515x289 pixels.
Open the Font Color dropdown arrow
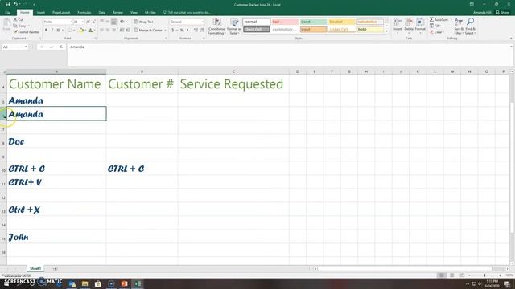point(95,31)
